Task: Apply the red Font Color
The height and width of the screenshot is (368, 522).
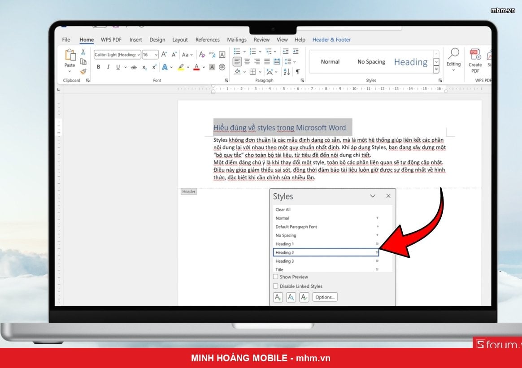Action: pos(197,67)
